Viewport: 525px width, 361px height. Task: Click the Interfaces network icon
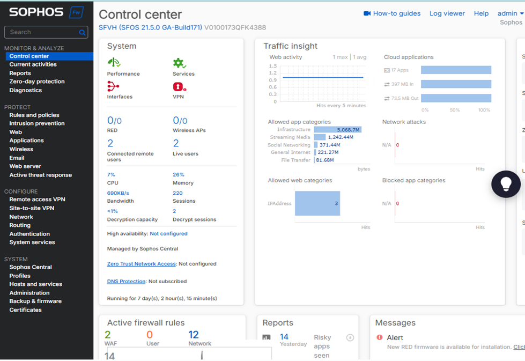click(113, 86)
